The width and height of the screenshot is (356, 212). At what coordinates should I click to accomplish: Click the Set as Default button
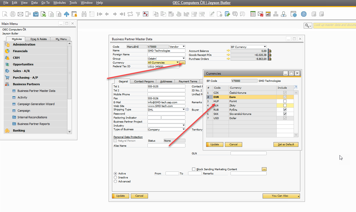tap(286, 145)
